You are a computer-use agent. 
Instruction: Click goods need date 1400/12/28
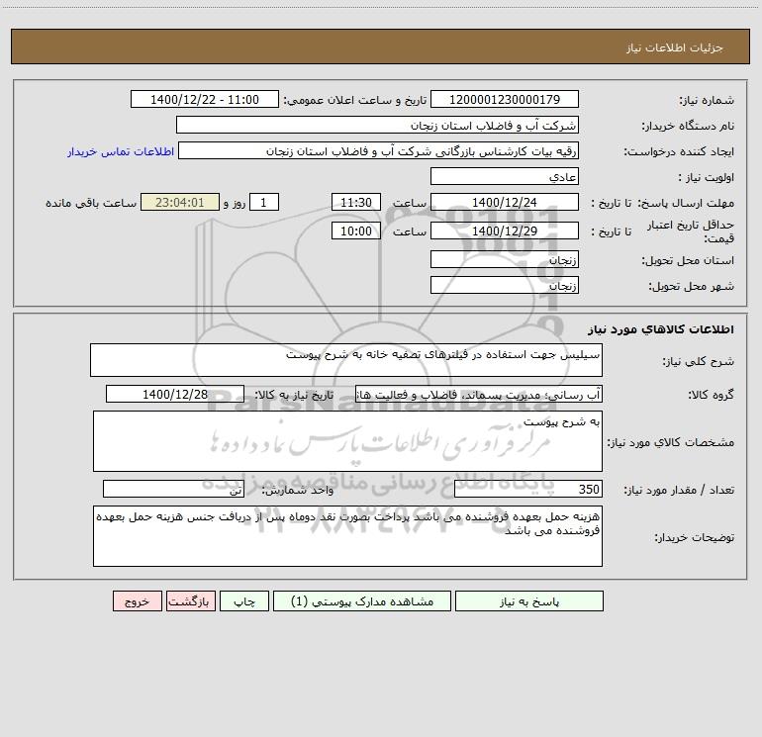[x=175, y=394]
